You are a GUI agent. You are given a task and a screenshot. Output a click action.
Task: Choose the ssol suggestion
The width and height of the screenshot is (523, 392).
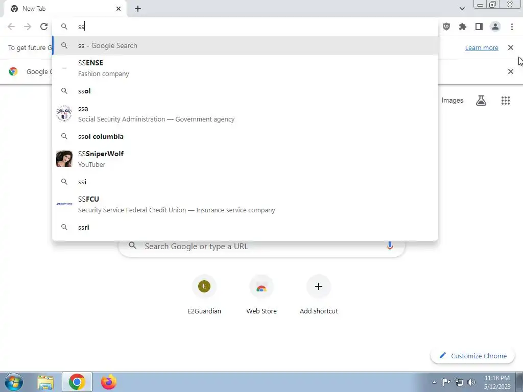245,91
